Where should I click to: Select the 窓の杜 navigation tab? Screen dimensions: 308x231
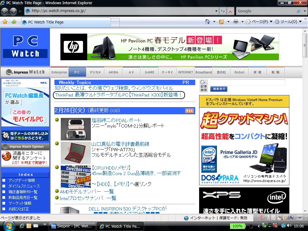point(221,72)
